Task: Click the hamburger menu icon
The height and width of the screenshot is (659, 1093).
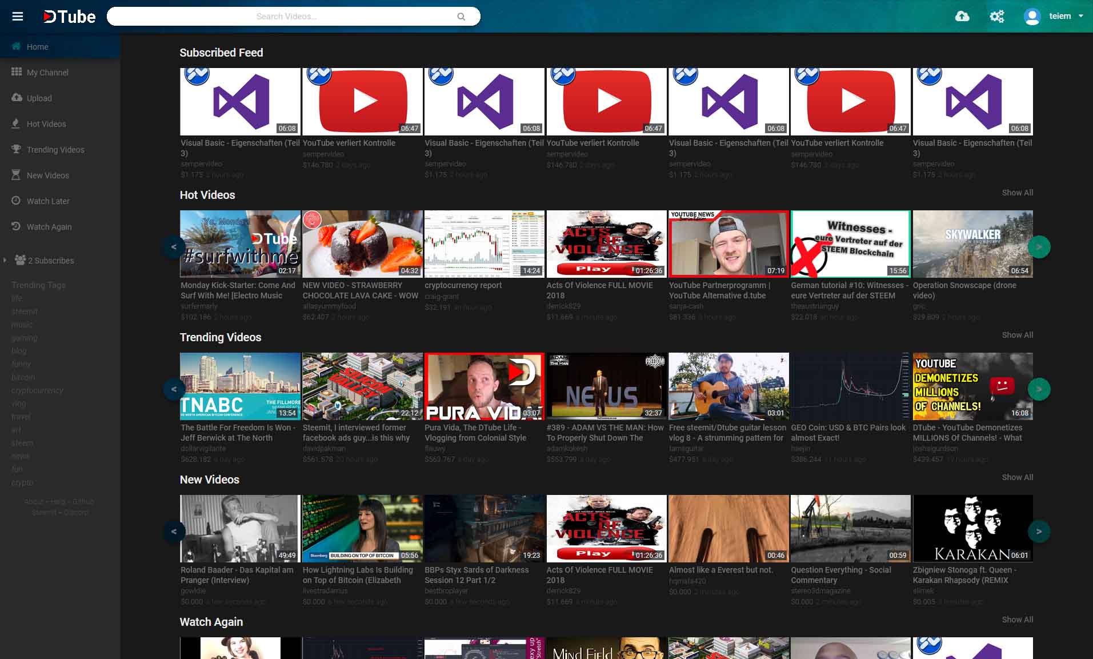Action: 18,17
